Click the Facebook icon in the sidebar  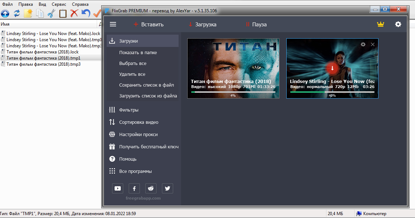coord(134,188)
